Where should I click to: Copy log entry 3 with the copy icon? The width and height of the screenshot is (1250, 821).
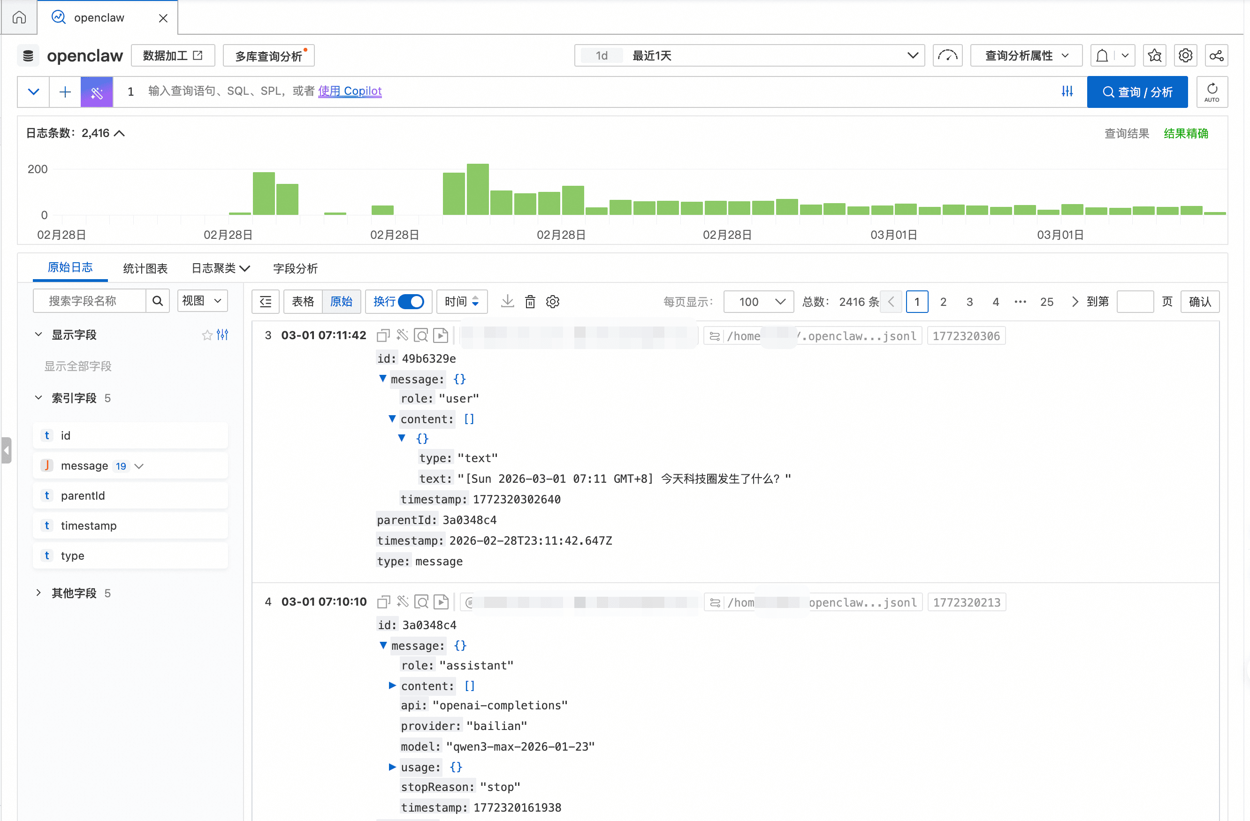[383, 335]
